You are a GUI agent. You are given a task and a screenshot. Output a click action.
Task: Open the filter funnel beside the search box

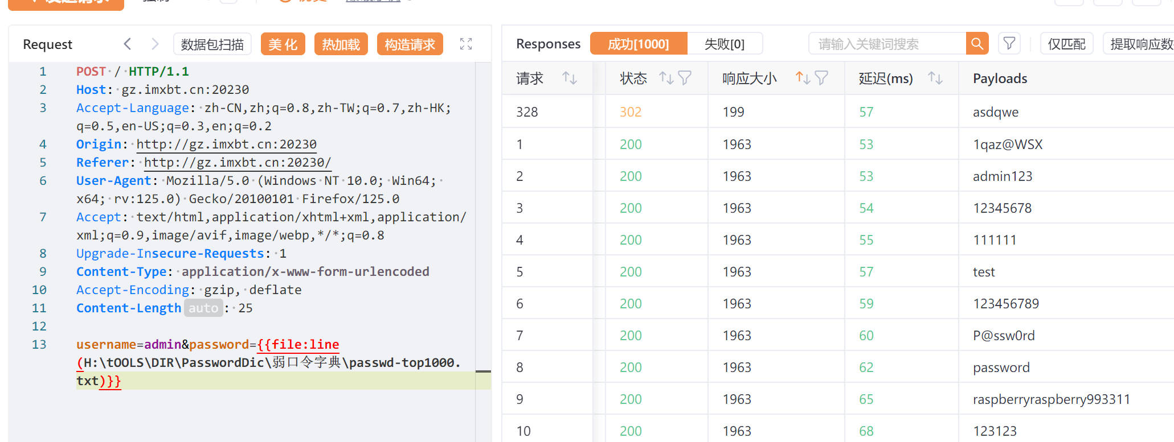click(1009, 44)
